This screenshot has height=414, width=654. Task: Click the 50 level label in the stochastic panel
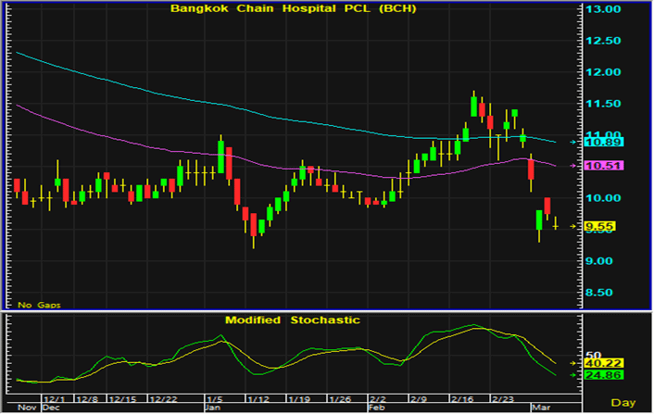pyautogui.click(x=594, y=355)
